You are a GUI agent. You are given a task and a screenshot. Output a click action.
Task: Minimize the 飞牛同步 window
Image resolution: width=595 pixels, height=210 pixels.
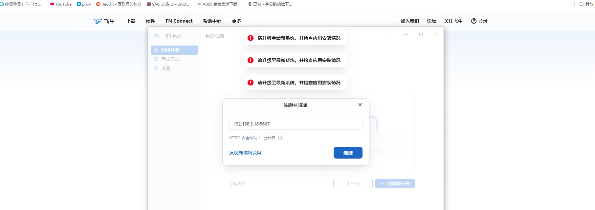406,34
